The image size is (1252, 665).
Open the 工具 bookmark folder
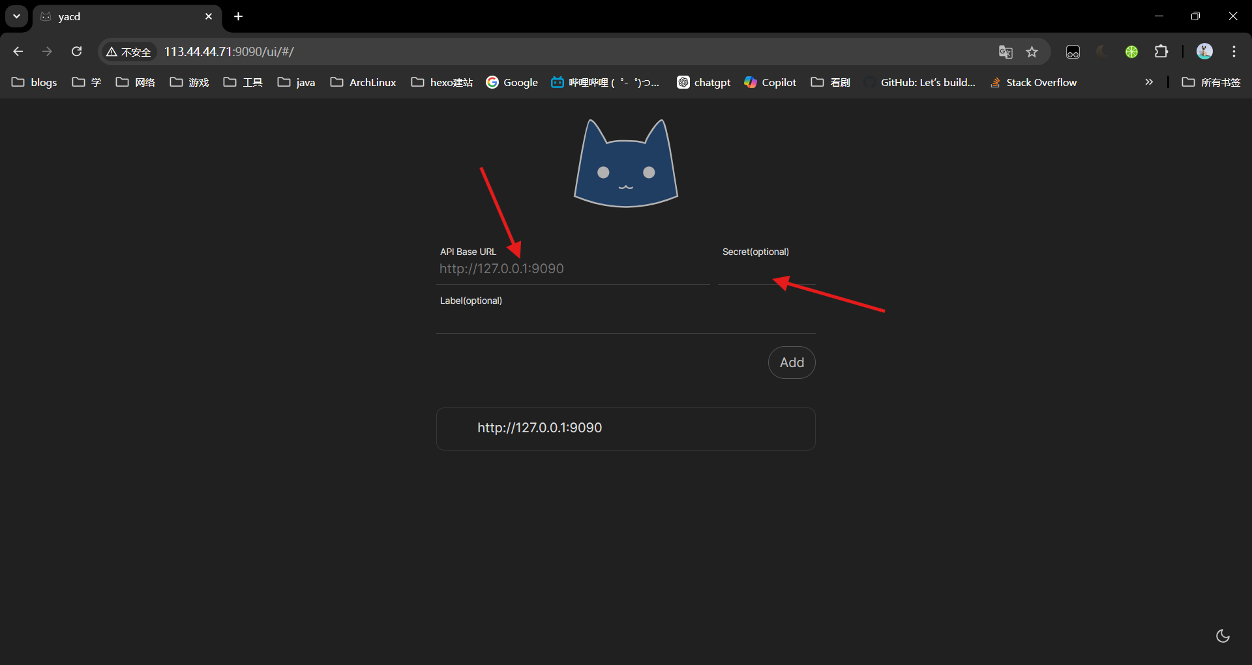(243, 82)
